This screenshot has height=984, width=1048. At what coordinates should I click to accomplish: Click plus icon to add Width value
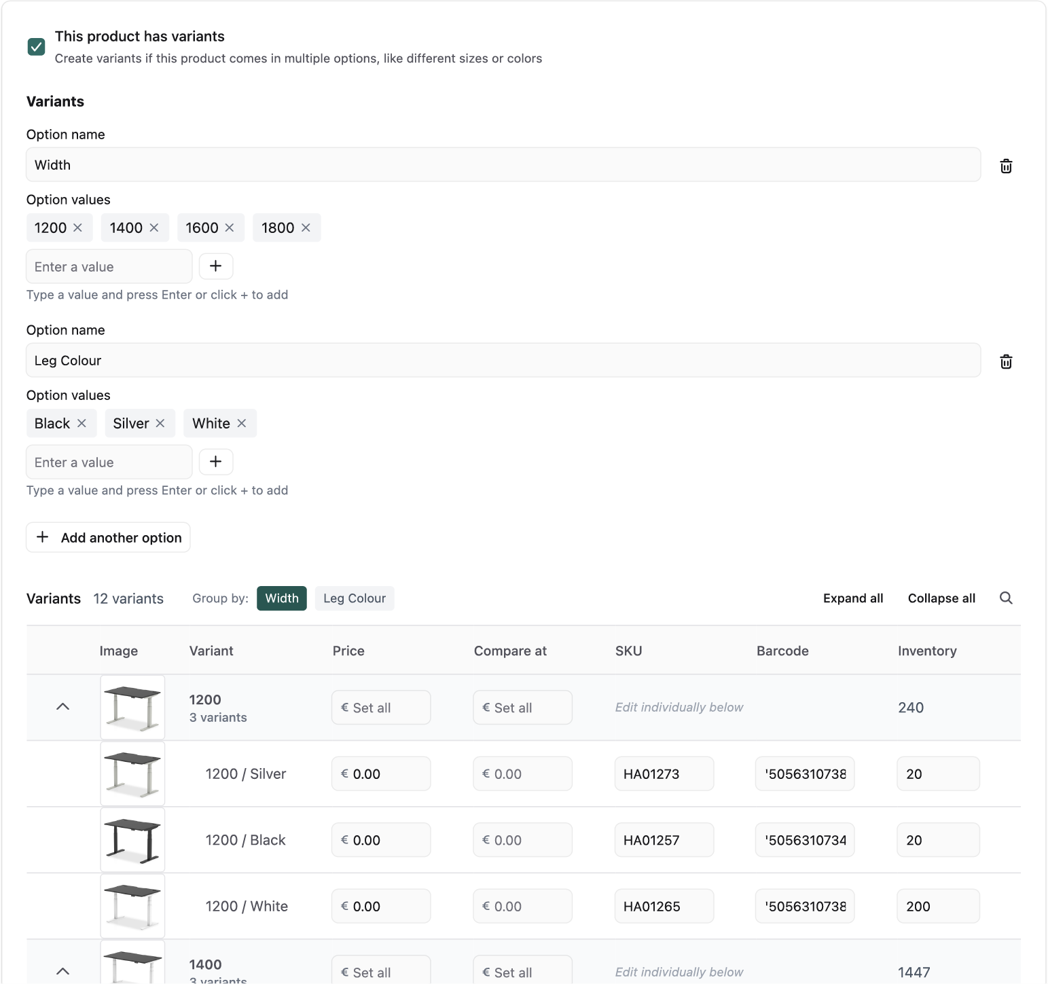pyautogui.click(x=216, y=266)
